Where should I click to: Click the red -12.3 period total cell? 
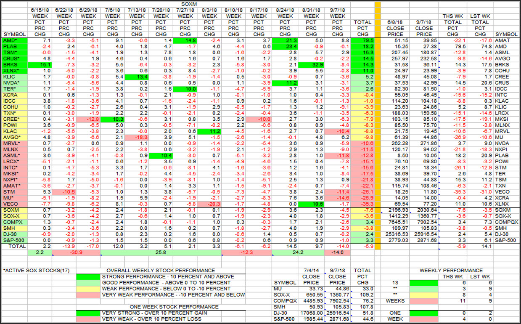pos(246,252)
